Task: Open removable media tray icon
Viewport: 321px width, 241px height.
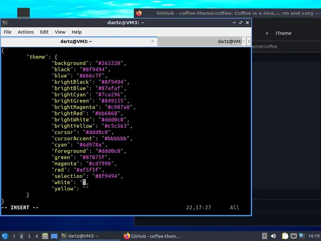Action: click(265, 236)
